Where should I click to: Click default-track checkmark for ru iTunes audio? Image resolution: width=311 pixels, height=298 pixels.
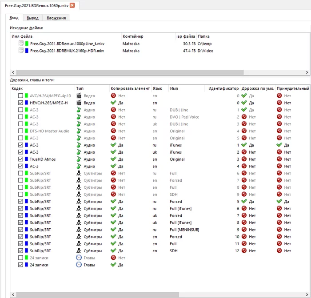point(244,145)
